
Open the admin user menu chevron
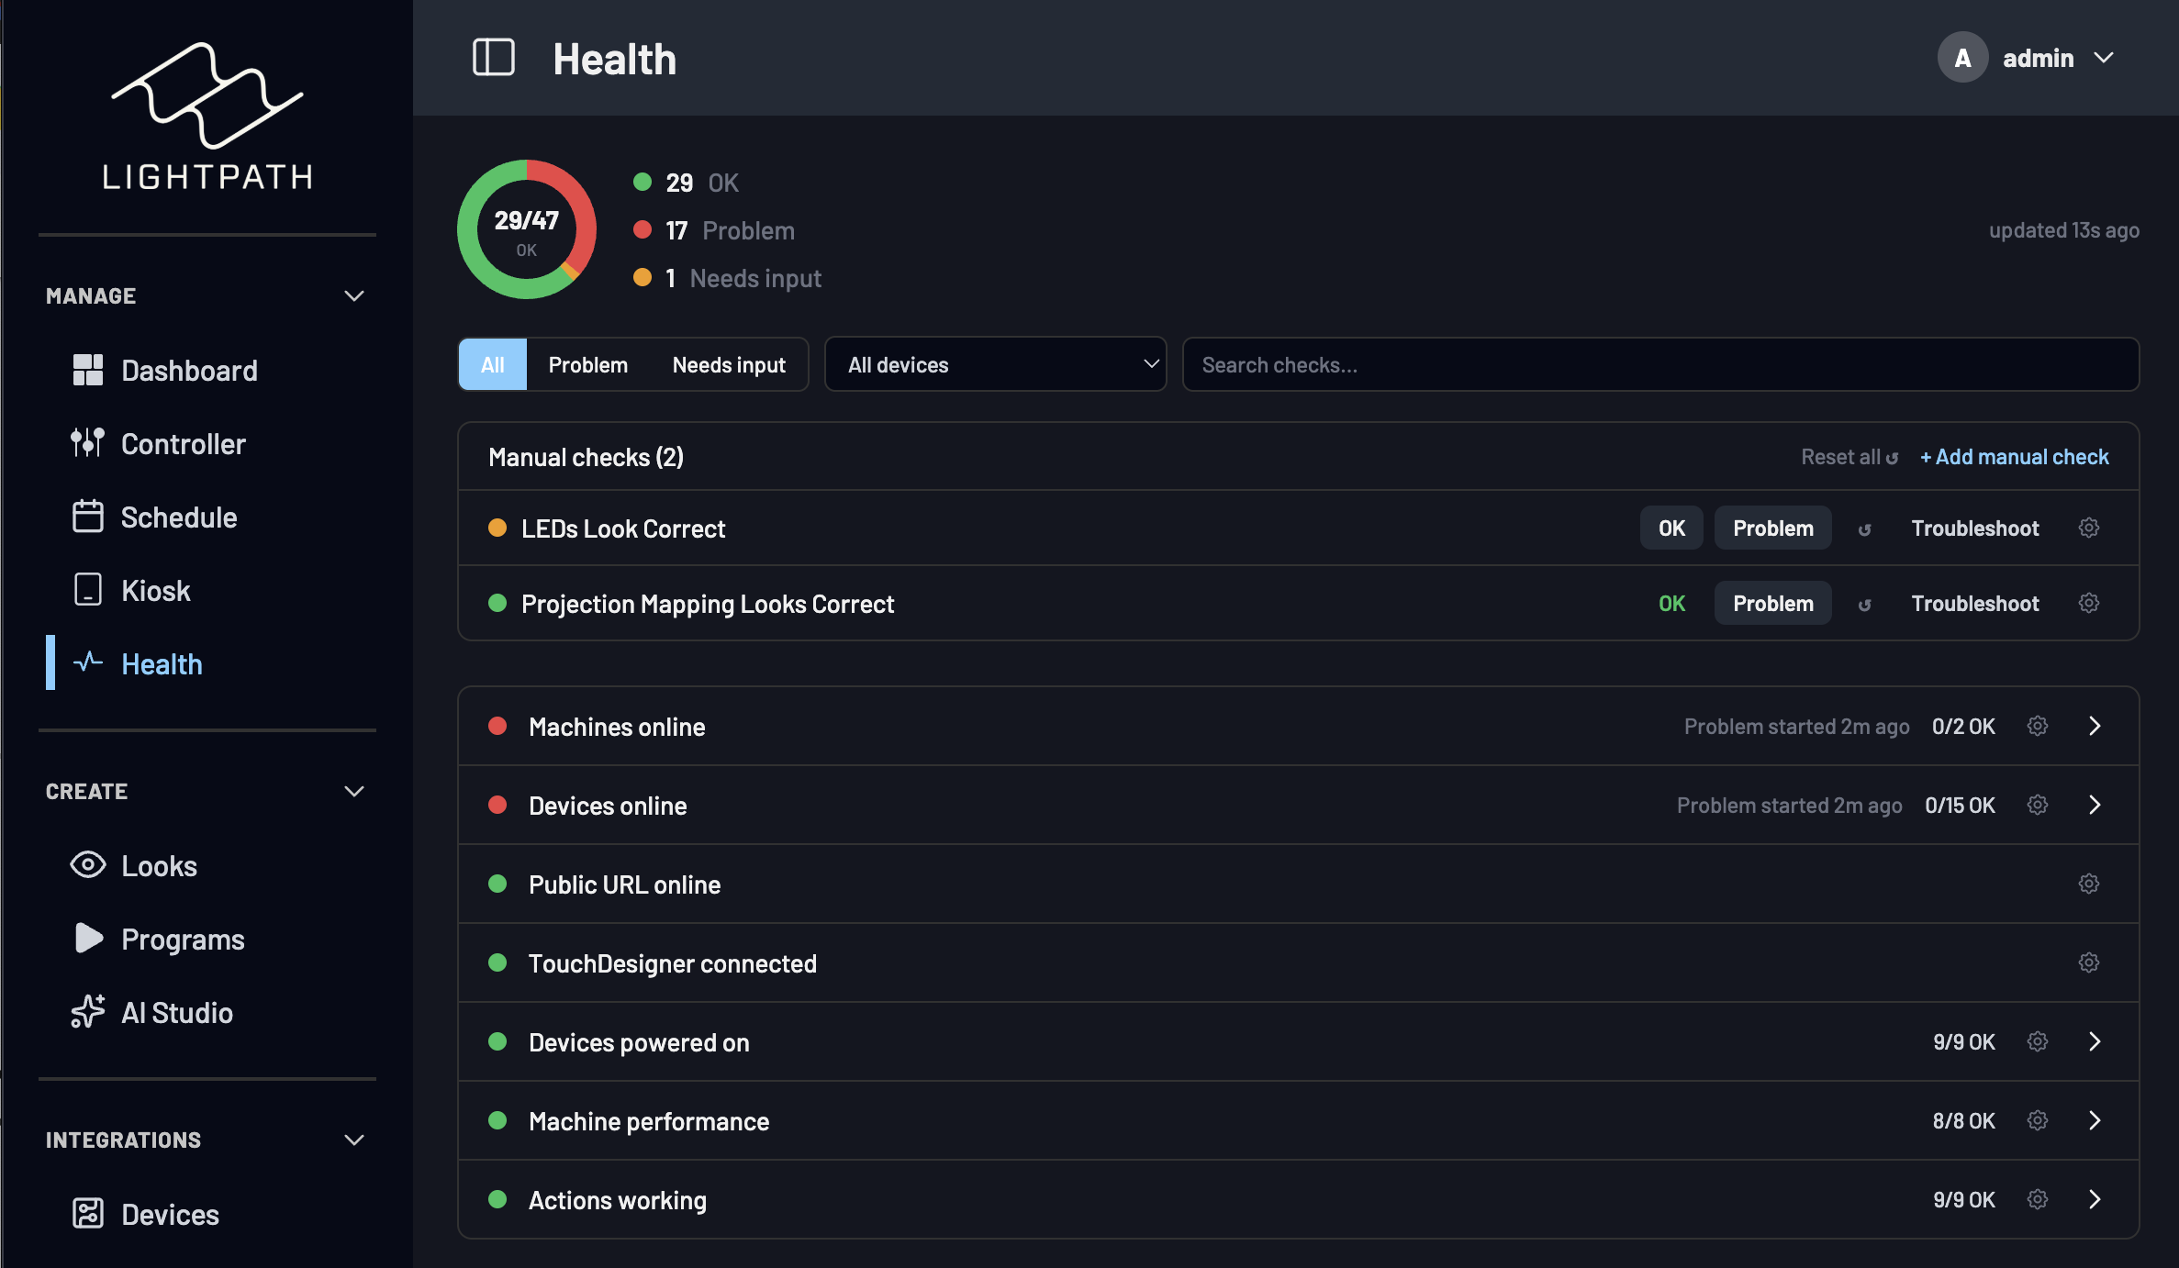click(2104, 58)
